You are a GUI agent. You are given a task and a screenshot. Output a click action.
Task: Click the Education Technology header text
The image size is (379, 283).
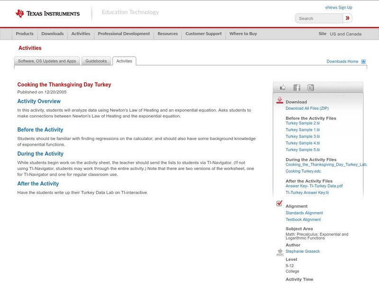tap(130, 12)
